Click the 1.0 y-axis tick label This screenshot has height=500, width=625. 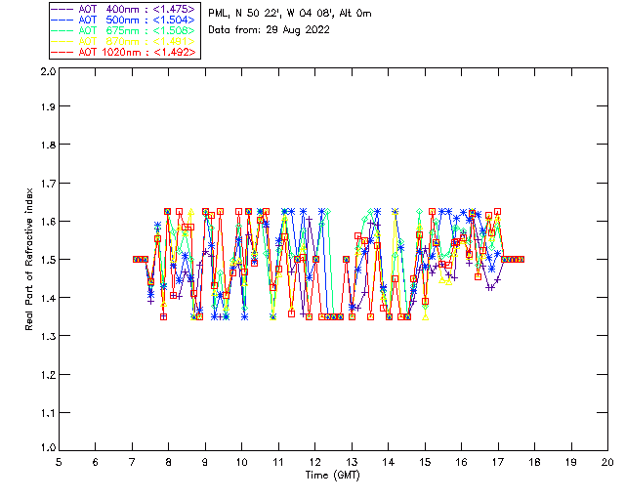(x=48, y=447)
